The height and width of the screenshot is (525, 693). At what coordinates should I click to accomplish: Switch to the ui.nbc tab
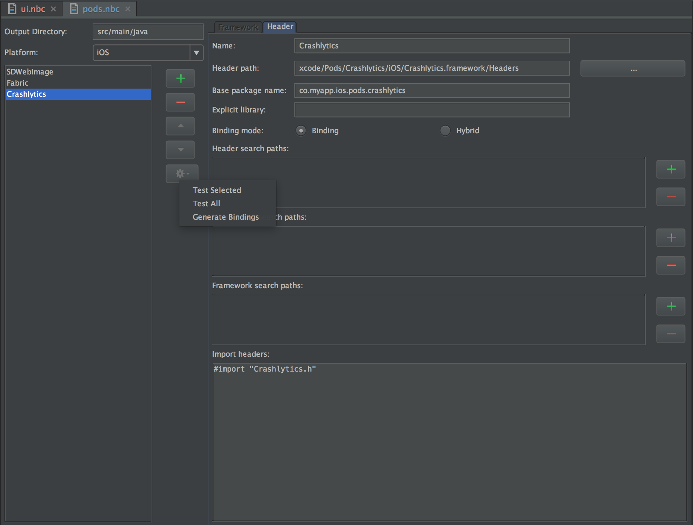tap(33, 9)
